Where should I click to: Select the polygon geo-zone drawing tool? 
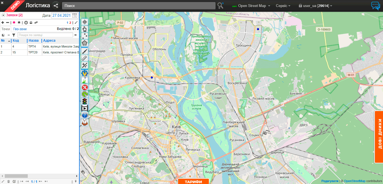coord(85,43)
